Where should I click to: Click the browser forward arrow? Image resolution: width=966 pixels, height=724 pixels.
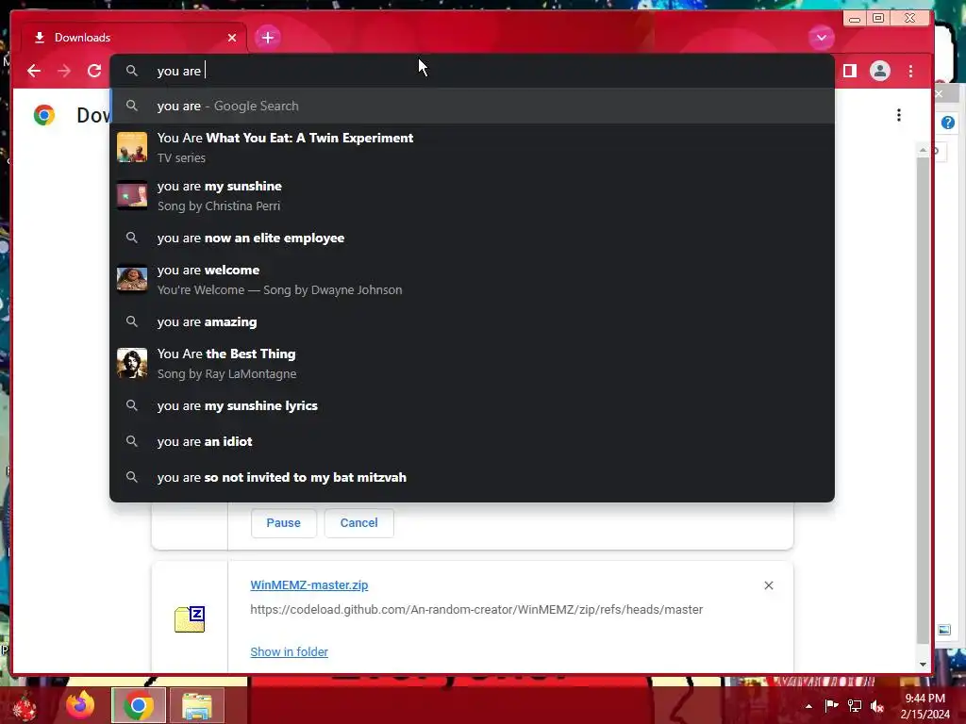(64, 71)
